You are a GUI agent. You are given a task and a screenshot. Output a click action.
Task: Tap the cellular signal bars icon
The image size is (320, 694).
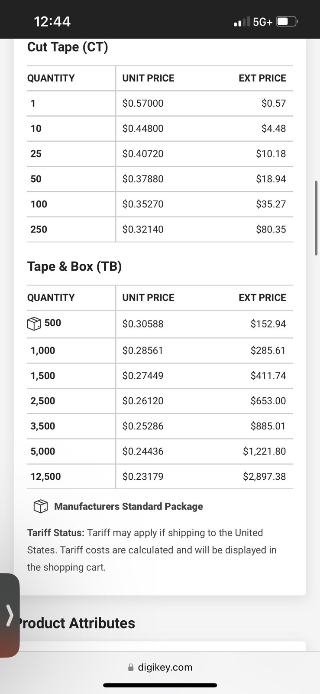click(x=242, y=21)
